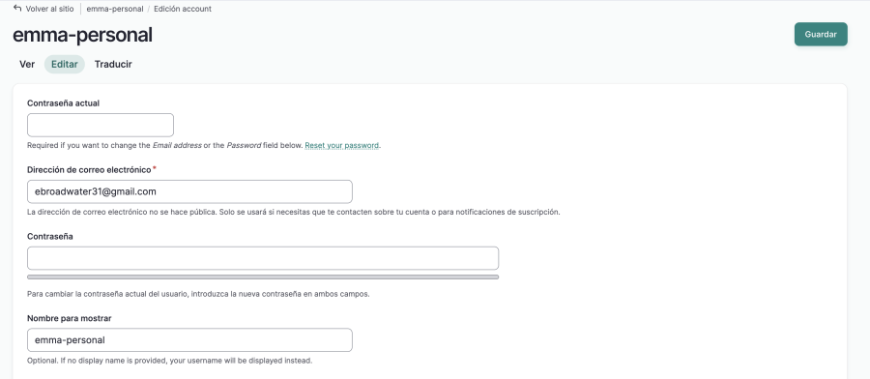Focus the Contraseña actual input field
Screen dimensions: 870x379
coord(101,125)
